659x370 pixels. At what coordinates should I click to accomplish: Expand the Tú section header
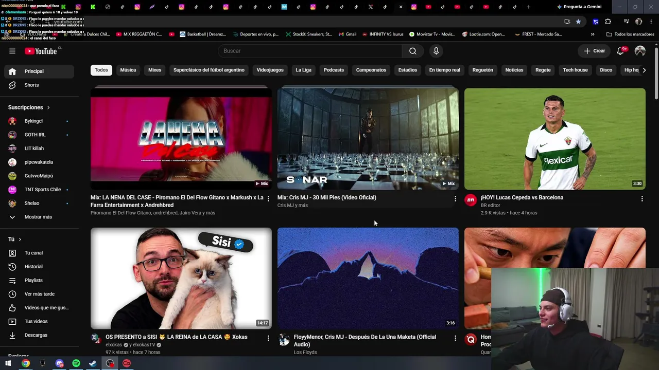(x=15, y=239)
